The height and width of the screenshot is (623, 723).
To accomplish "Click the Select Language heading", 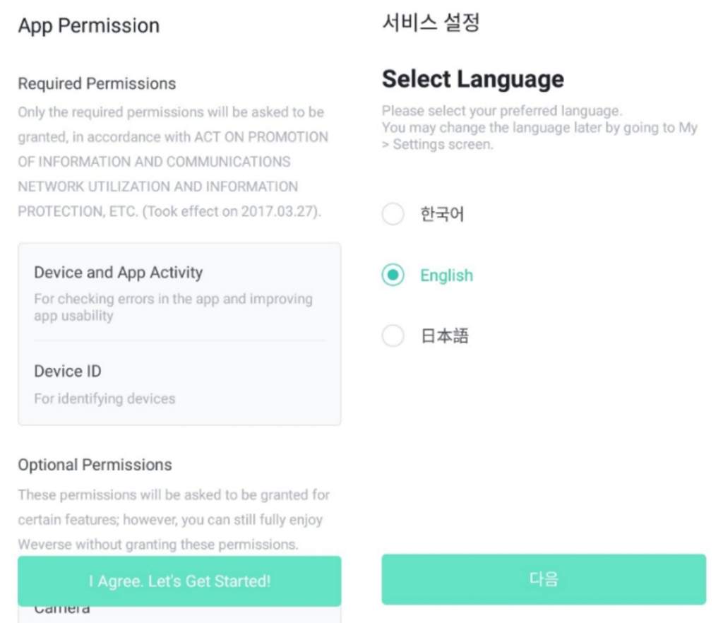I will point(472,78).
